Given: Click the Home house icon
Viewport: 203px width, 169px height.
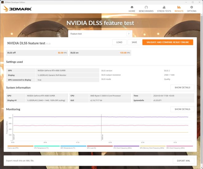Looking at the screenshot, I should [x=132, y=7].
